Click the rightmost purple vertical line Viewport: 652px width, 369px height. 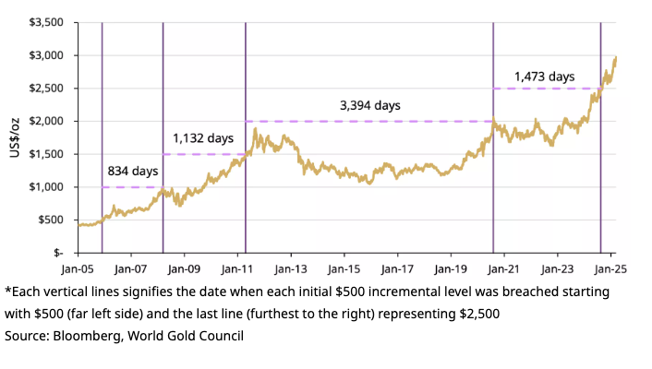pos(601,138)
